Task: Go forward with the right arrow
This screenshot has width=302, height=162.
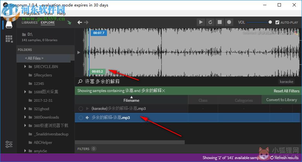Action: coord(86,22)
